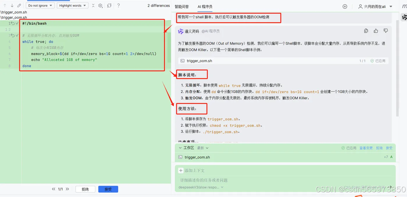Click the 2 differences label
Viewport: 407px width, 197px height.
click(158, 6)
